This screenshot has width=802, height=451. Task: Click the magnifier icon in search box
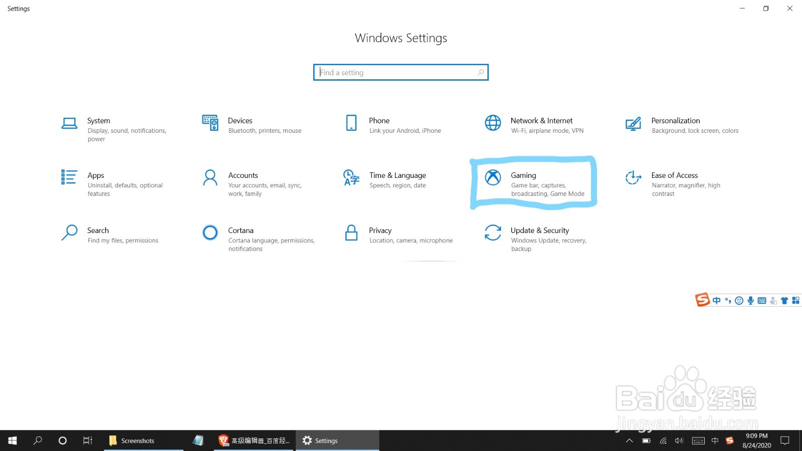481,72
